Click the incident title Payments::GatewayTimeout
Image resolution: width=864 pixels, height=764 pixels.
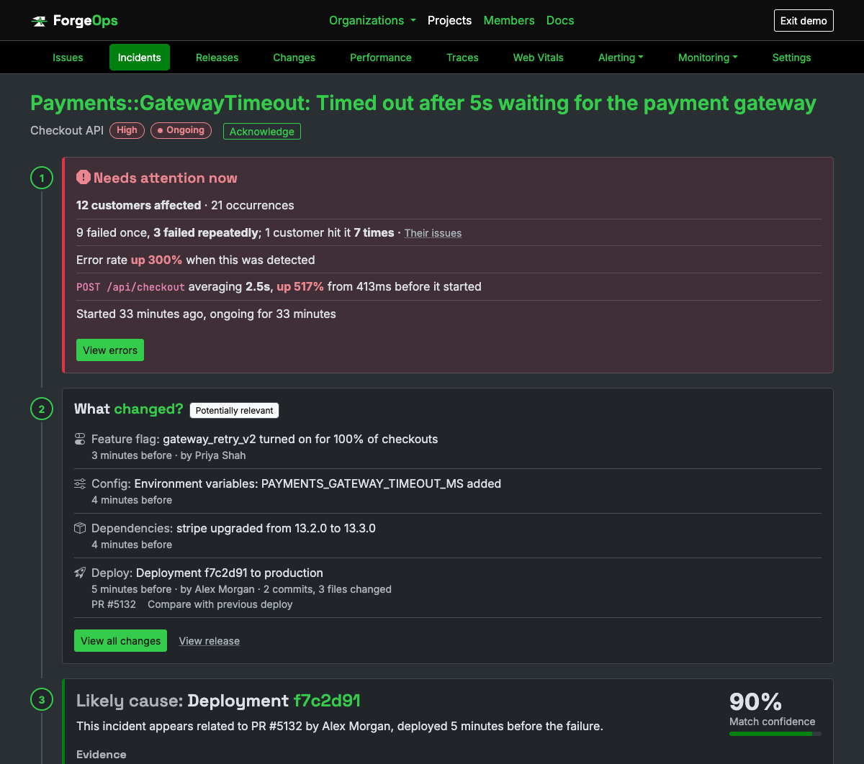point(423,103)
